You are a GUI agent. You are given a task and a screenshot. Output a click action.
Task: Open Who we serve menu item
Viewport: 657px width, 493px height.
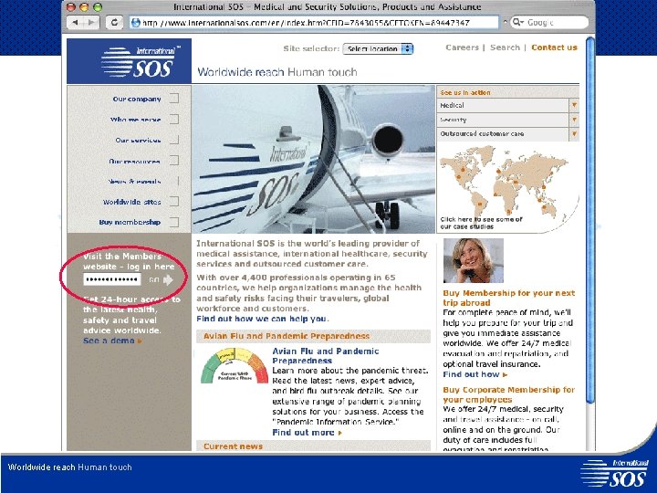[135, 120]
